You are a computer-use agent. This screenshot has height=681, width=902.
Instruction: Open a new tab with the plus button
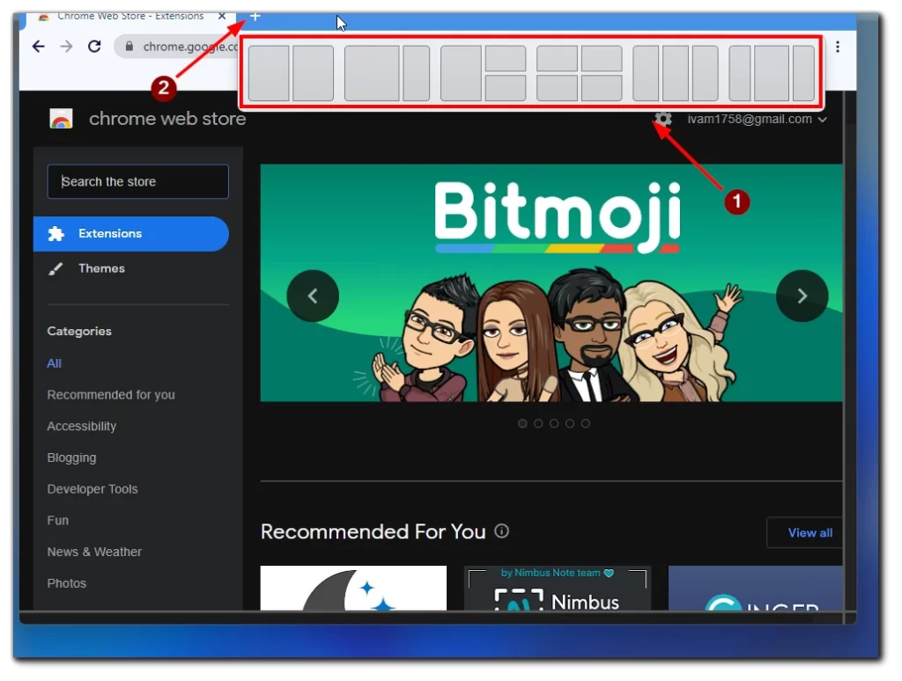pyautogui.click(x=255, y=16)
